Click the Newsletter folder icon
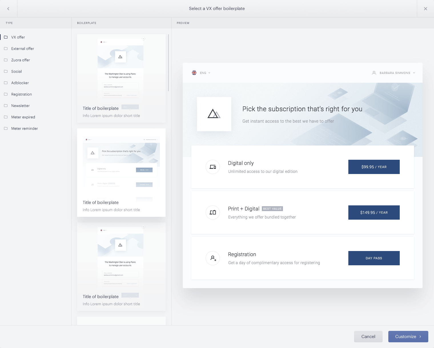 6,106
